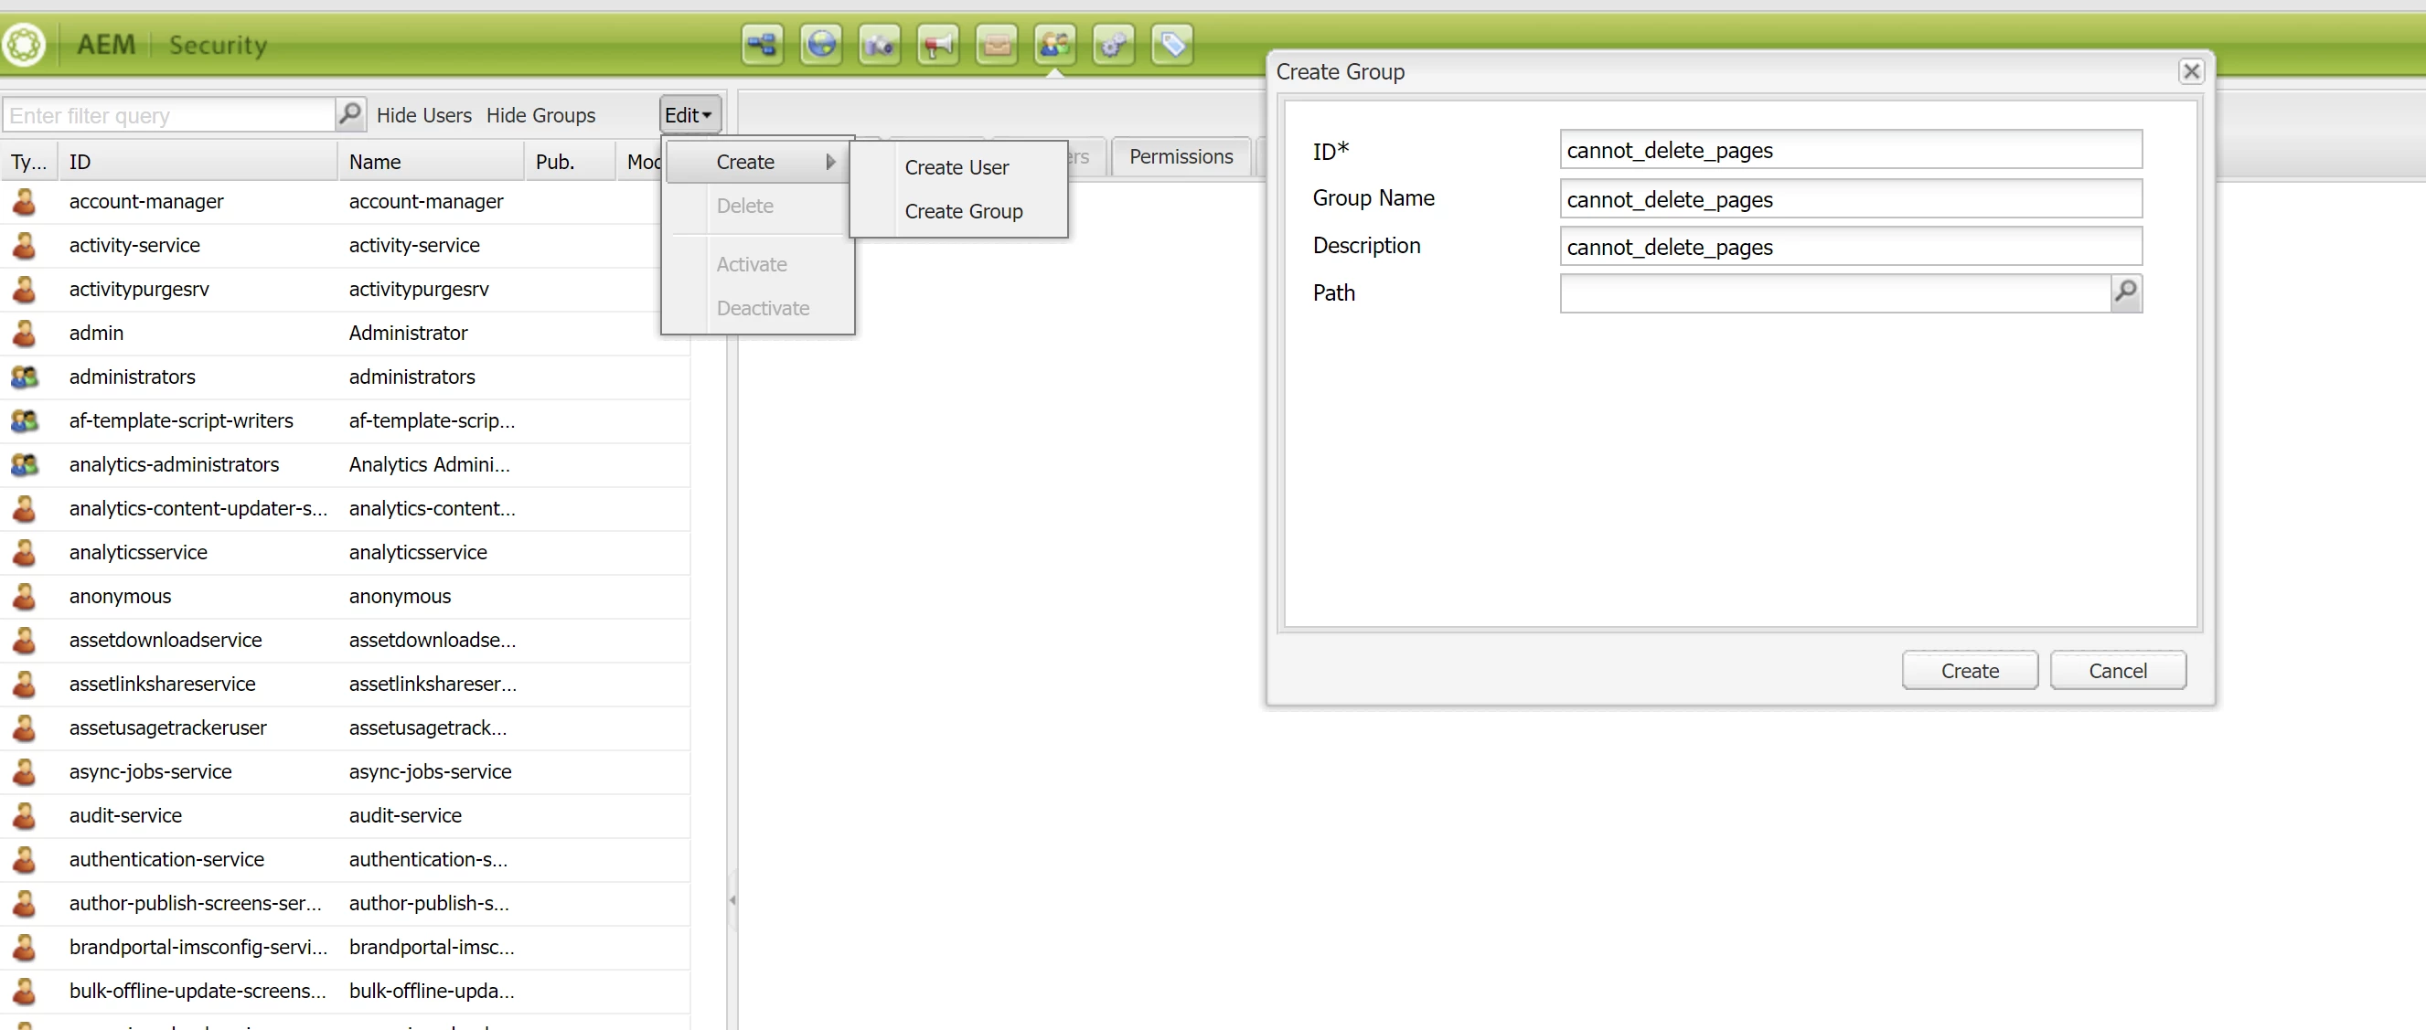Open Digital Assets camera icon
The width and height of the screenshot is (2426, 1030).
880,44
